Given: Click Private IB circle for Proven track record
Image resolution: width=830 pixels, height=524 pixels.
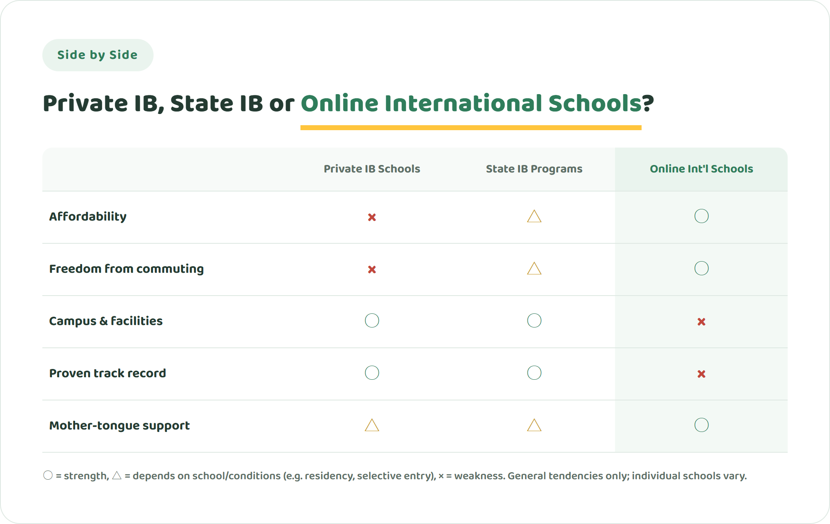Looking at the screenshot, I should tap(372, 373).
